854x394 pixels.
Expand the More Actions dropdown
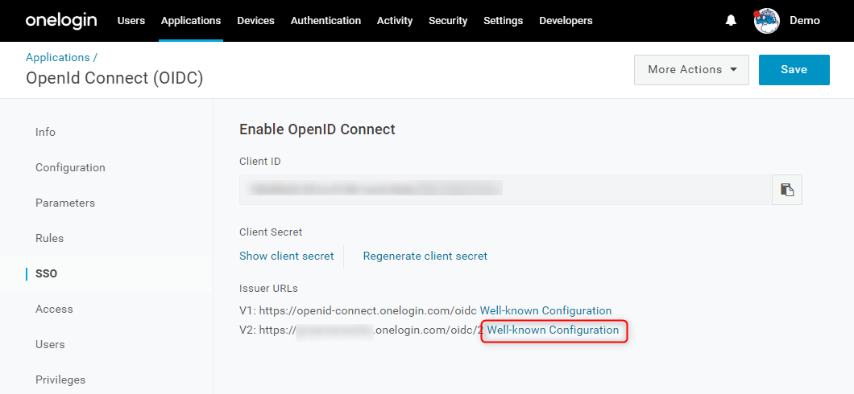(692, 70)
